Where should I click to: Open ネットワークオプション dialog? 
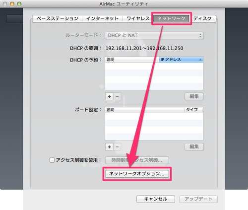[137, 174]
